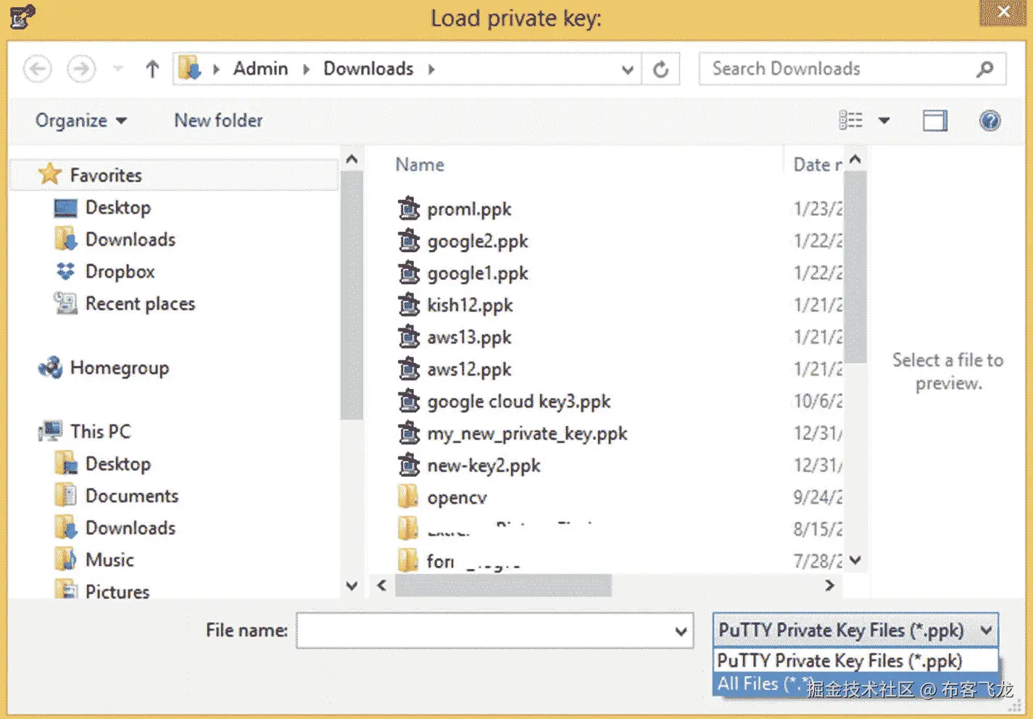The height and width of the screenshot is (719, 1033).
Task: Select the opencv folder
Action: click(457, 497)
